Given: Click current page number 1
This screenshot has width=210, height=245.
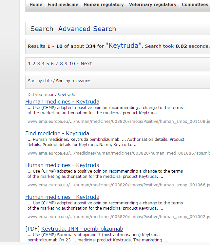Looking at the screenshot, I should click(29, 64).
